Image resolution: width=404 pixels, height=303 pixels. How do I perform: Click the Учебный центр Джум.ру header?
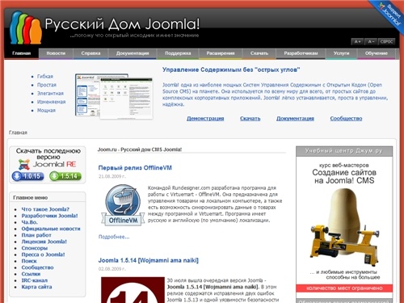344,151
